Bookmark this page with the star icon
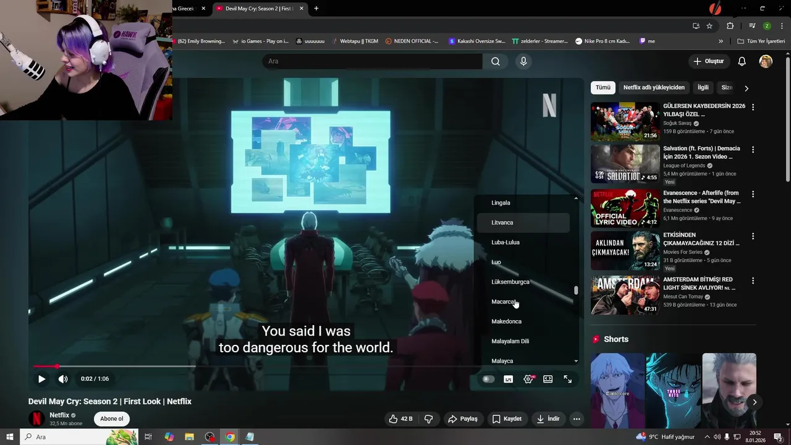The height and width of the screenshot is (445, 791). click(x=709, y=26)
